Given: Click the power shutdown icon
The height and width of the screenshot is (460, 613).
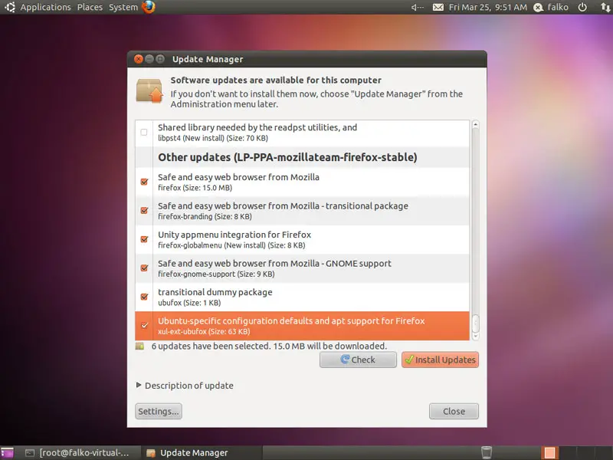Looking at the screenshot, I should point(582,7).
